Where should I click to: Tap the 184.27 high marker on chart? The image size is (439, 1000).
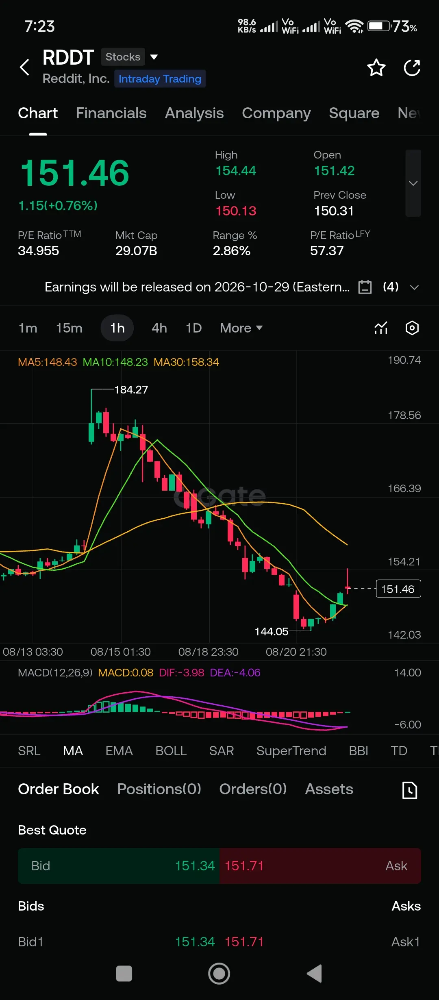(131, 390)
